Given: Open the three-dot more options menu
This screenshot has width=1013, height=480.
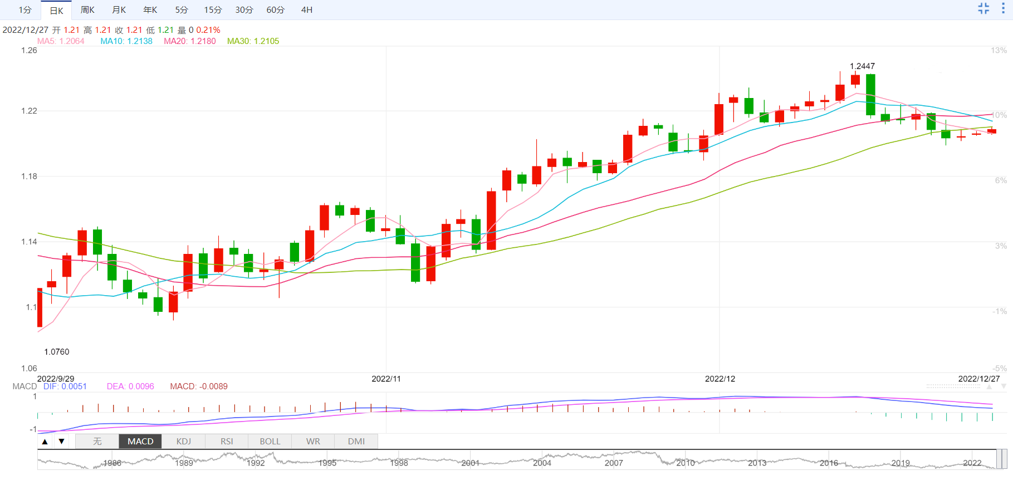Looking at the screenshot, I should 1003,8.
